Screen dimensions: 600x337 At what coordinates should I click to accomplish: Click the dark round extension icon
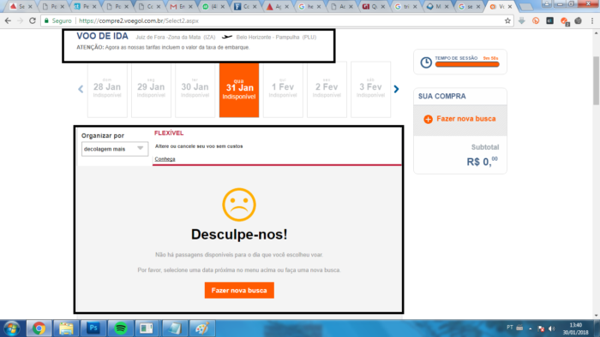(579, 21)
